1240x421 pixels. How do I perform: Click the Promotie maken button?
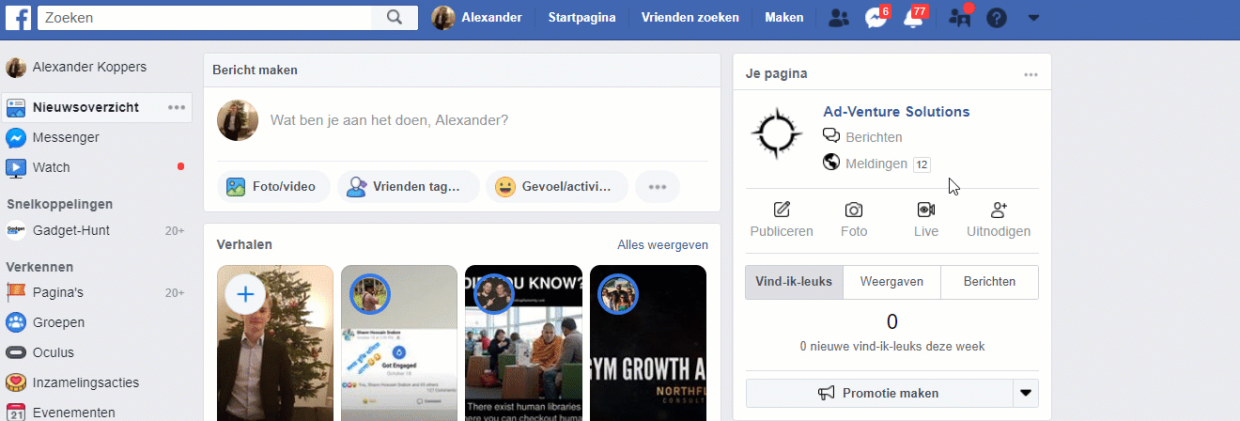coord(879,393)
